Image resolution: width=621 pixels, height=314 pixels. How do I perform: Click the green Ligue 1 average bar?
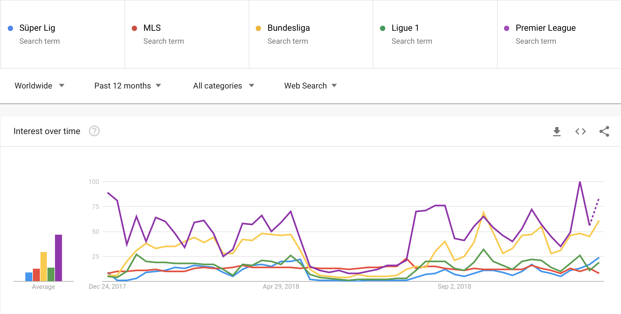coord(51,274)
